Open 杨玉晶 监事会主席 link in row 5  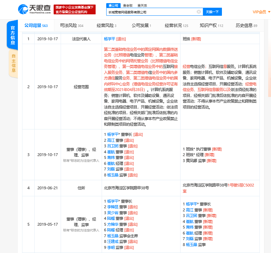pos(113,236)
